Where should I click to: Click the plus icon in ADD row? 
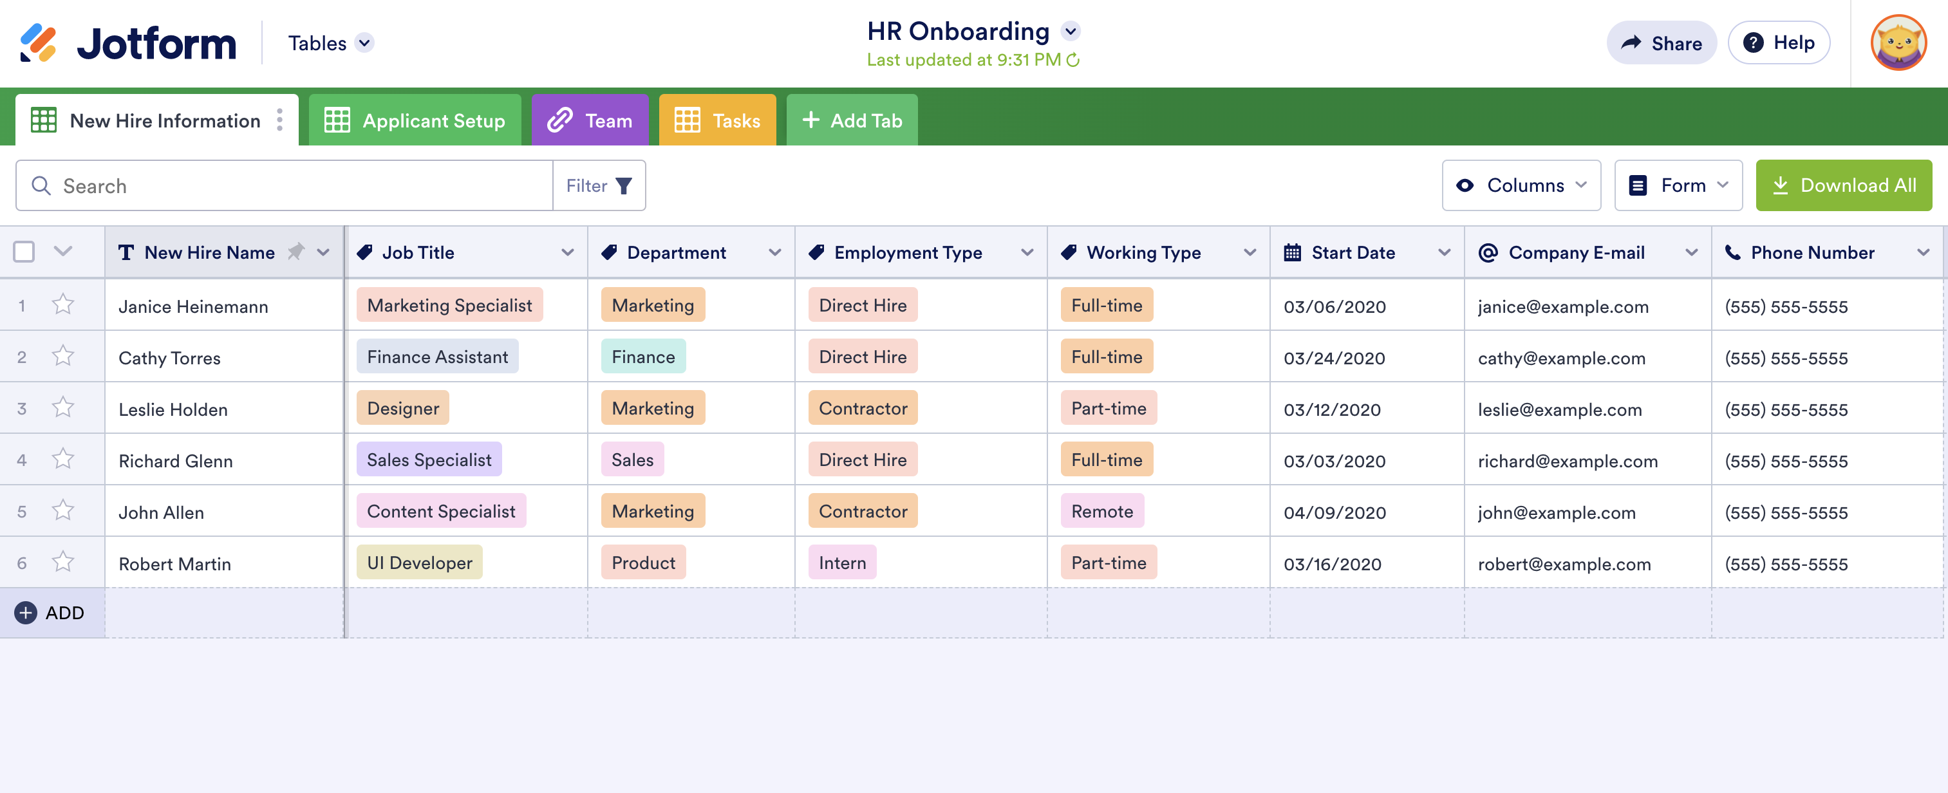pos(26,612)
